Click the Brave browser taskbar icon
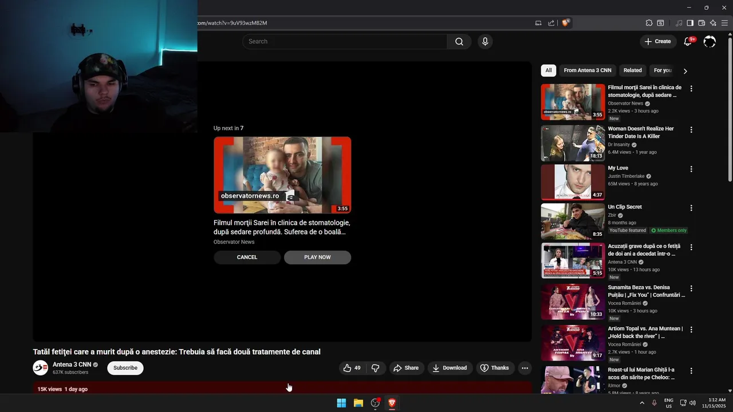This screenshot has height=412, width=733. click(392, 403)
